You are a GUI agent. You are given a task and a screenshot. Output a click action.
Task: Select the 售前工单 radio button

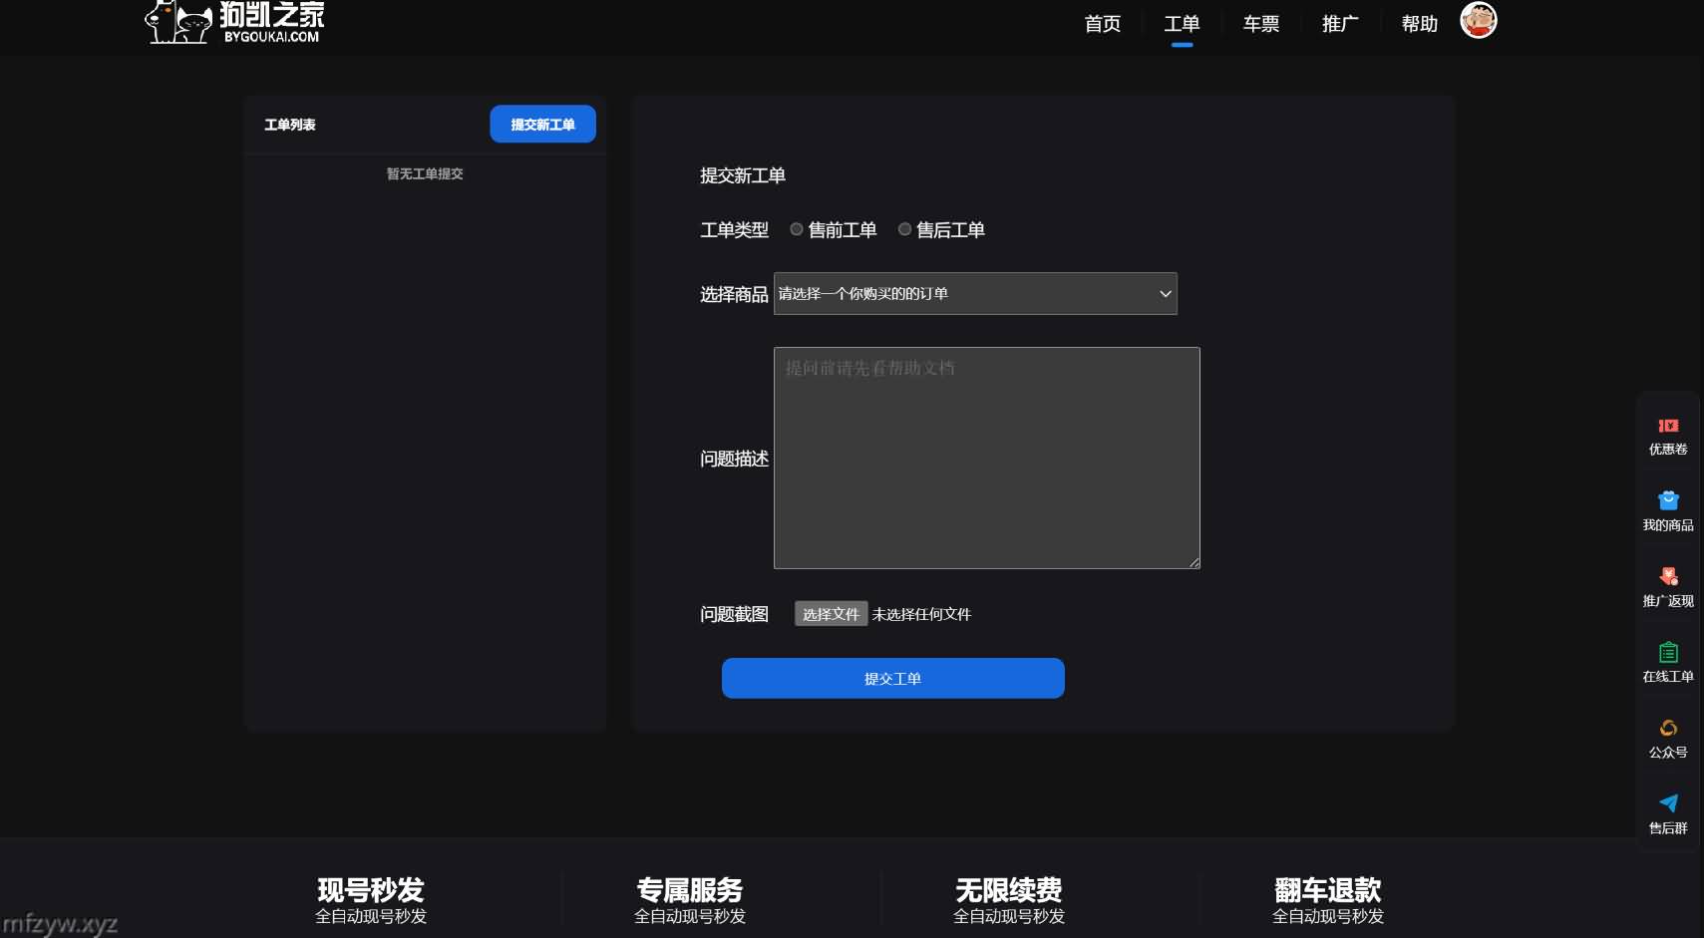(796, 229)
